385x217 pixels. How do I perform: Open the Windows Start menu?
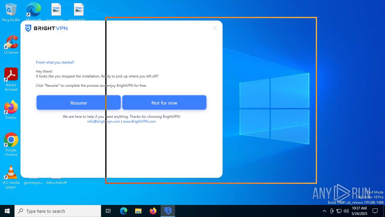click(7, 211)
